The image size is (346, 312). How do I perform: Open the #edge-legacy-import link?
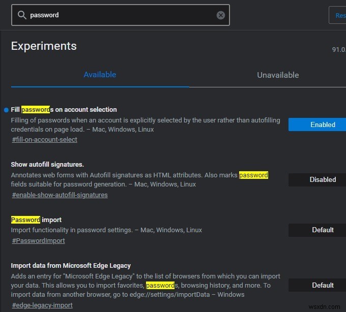pos(42,305)
